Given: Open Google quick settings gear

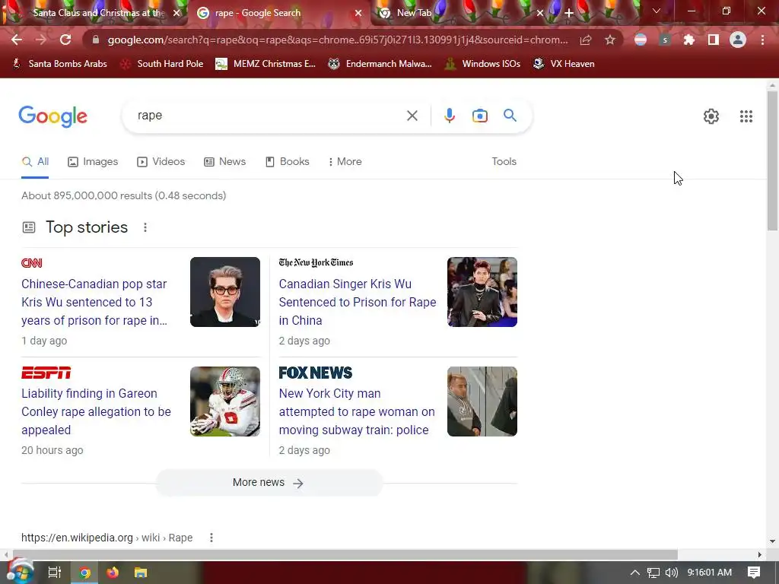Looking at the screenshot, I should tap(711, 116).
